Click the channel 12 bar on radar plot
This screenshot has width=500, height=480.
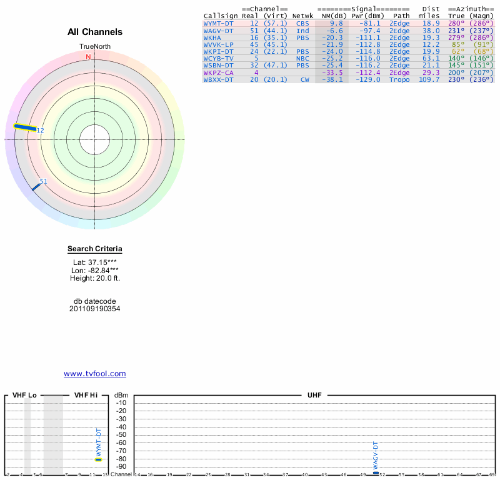point(25,127)
